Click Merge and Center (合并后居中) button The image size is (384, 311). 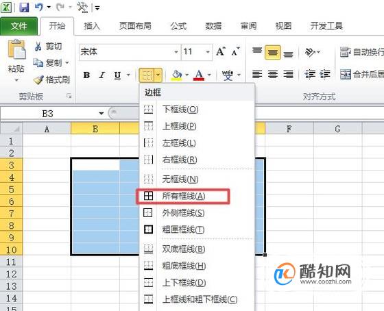coord(362,74)
